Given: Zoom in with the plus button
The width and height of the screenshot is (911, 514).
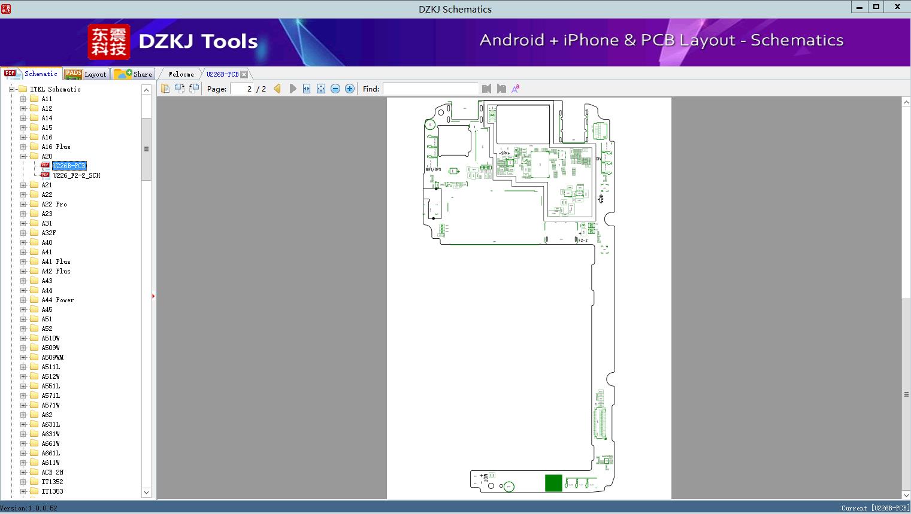Looking at the screenshot, I should 350,89.
